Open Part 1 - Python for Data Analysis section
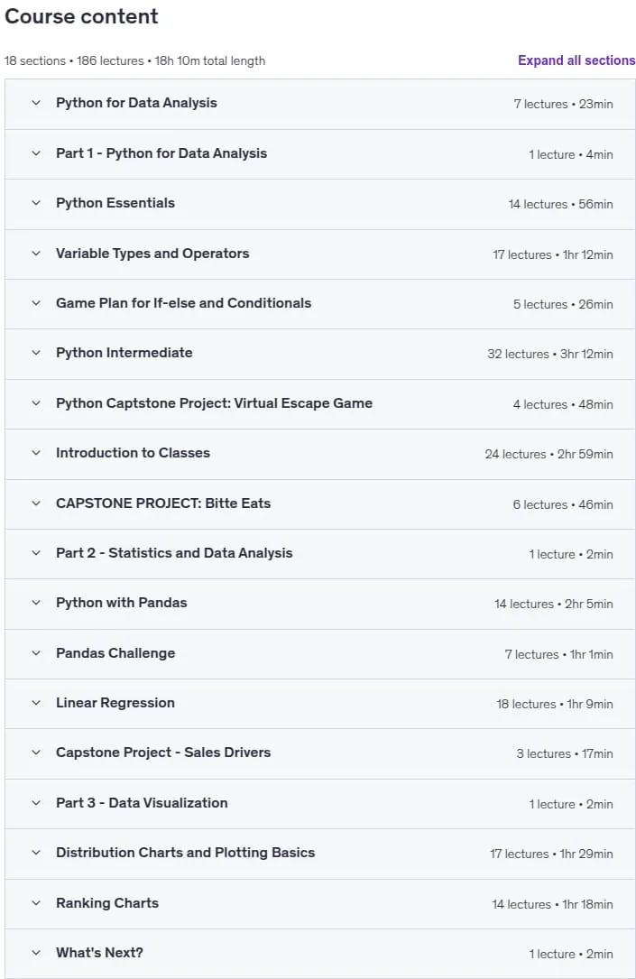The width and height of the screenshot is (636, 979). 161,153
